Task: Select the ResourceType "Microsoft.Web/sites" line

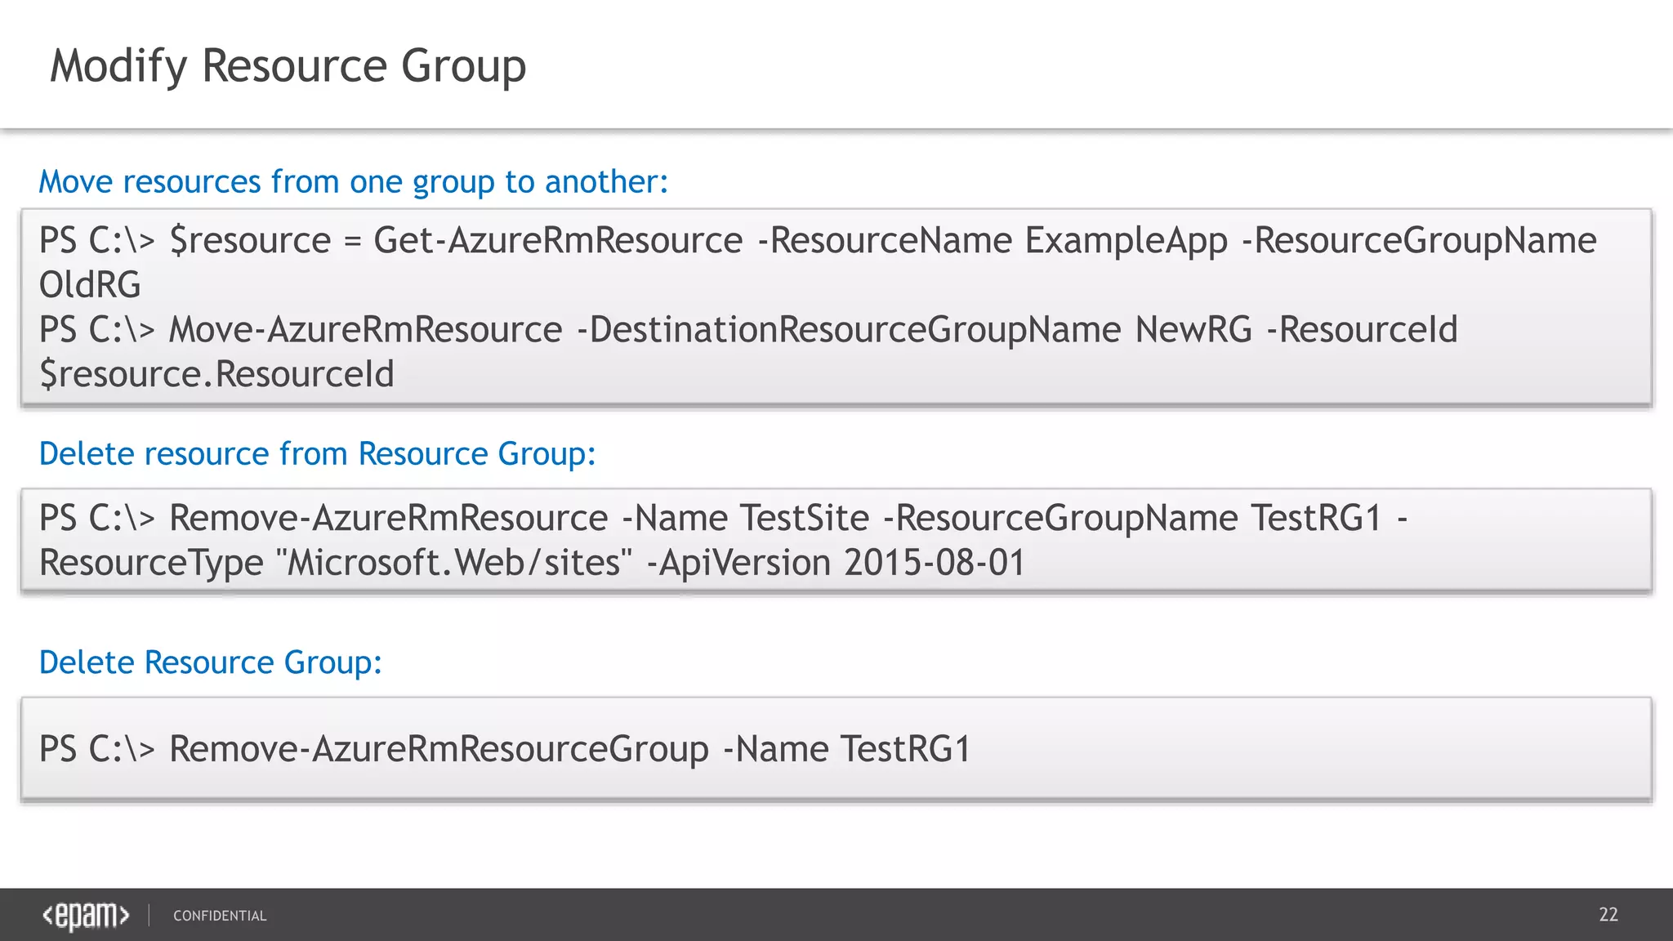Action: [532, 563]
